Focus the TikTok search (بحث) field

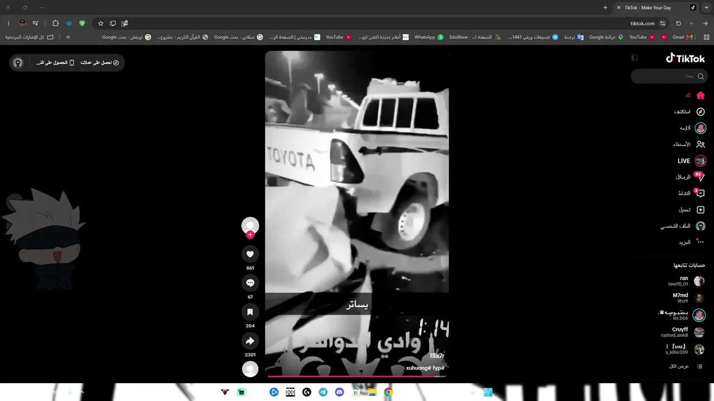[669, 76]
